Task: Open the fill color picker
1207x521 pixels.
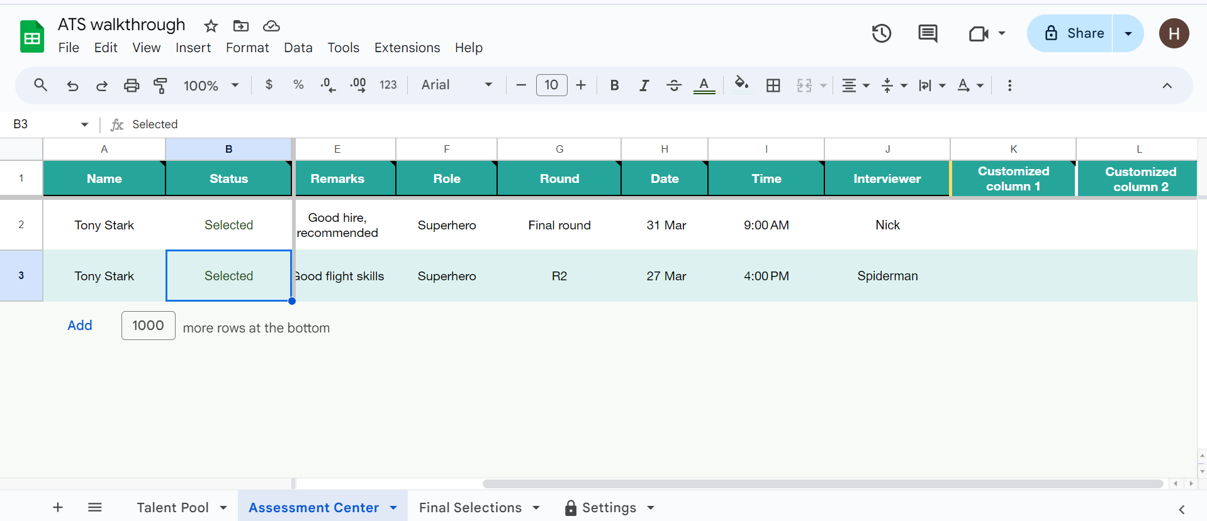Action: pyautogui.click(x=741, y=84)
